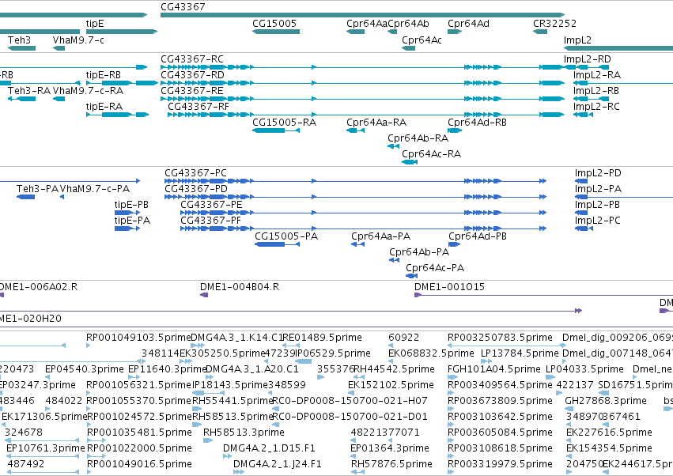This screenshot has width=673, height=476.
Task: Select the ImpL2-RC transcript label
Action: (596, 107)
